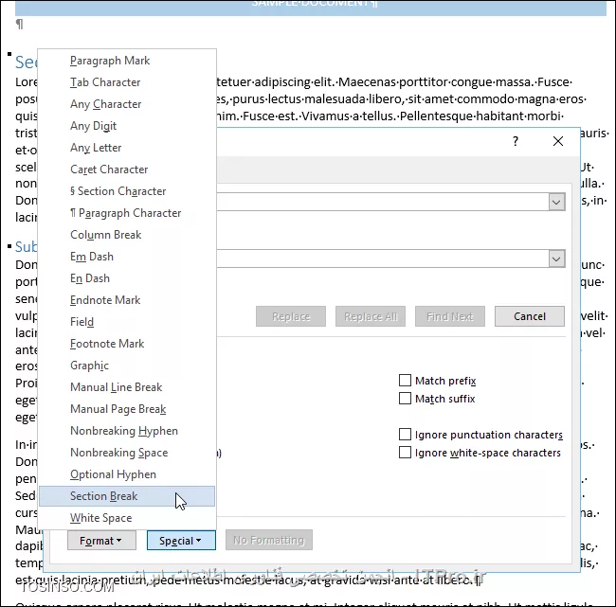Click into the Find what text field
The width and height of the screenshot is (616, 607).
click(x=383, y=203)
